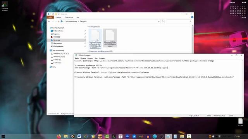Image resolution: width=248 pixels, height=139 pixels.
Task: Collapse the Ранее на этой неделе group
Action: [x=88, y=51]
